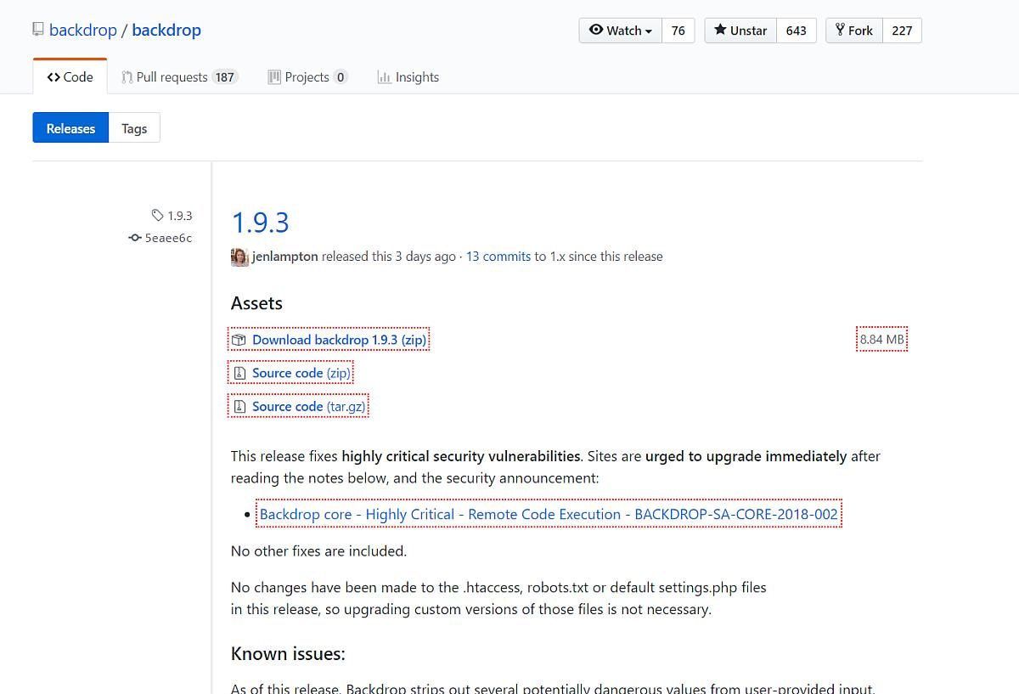Download Source code (zip)
1019x694 pixels.
coord(301,373)
